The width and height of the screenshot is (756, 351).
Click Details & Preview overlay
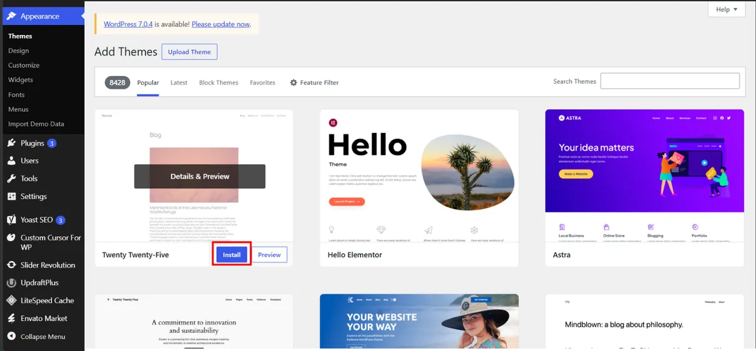coord(200,176)
